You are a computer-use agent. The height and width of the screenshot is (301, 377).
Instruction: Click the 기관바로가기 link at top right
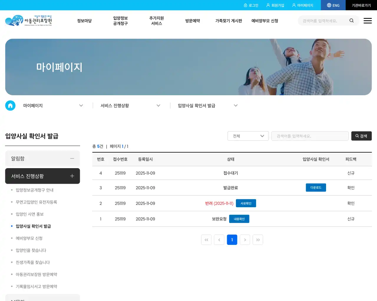click(x=361, y=5)
